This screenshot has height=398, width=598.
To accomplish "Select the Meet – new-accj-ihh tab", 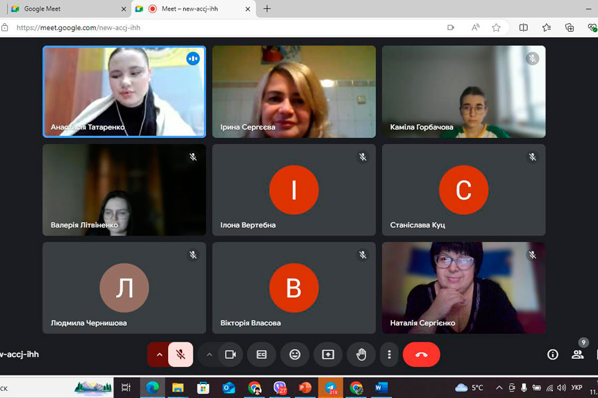I will 194,9.
